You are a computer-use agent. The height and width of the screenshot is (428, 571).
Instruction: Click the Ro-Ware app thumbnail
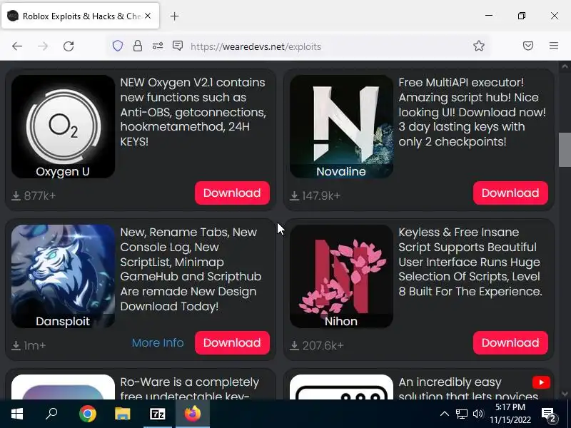point(63,387)
